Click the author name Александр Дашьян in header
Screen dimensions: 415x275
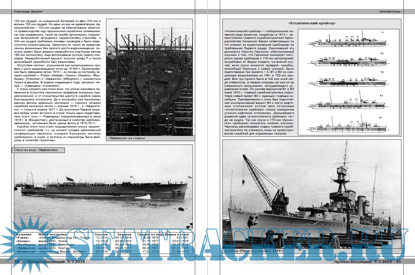click(28, 12)
